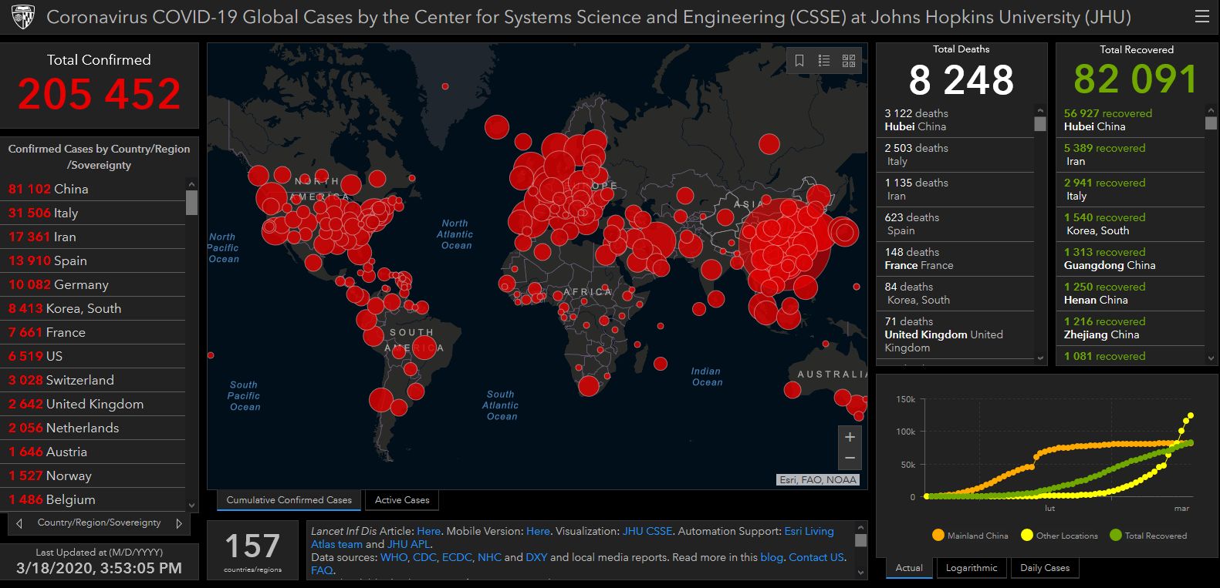The width and height of the screenshot is (1220, 588).
Task: Click '5 389 recovered Iran' entry
Action: coord(1130,155)
